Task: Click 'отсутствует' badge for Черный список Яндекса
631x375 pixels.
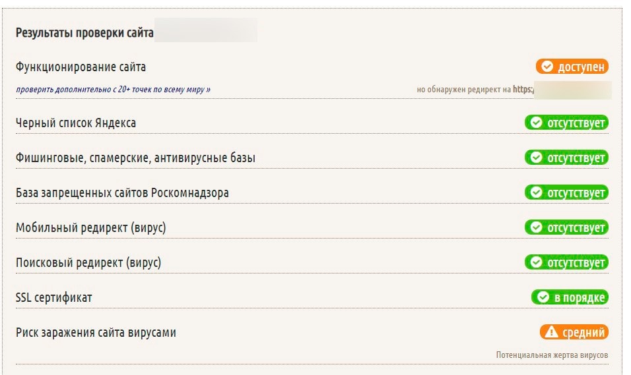Action: point(566,123)
